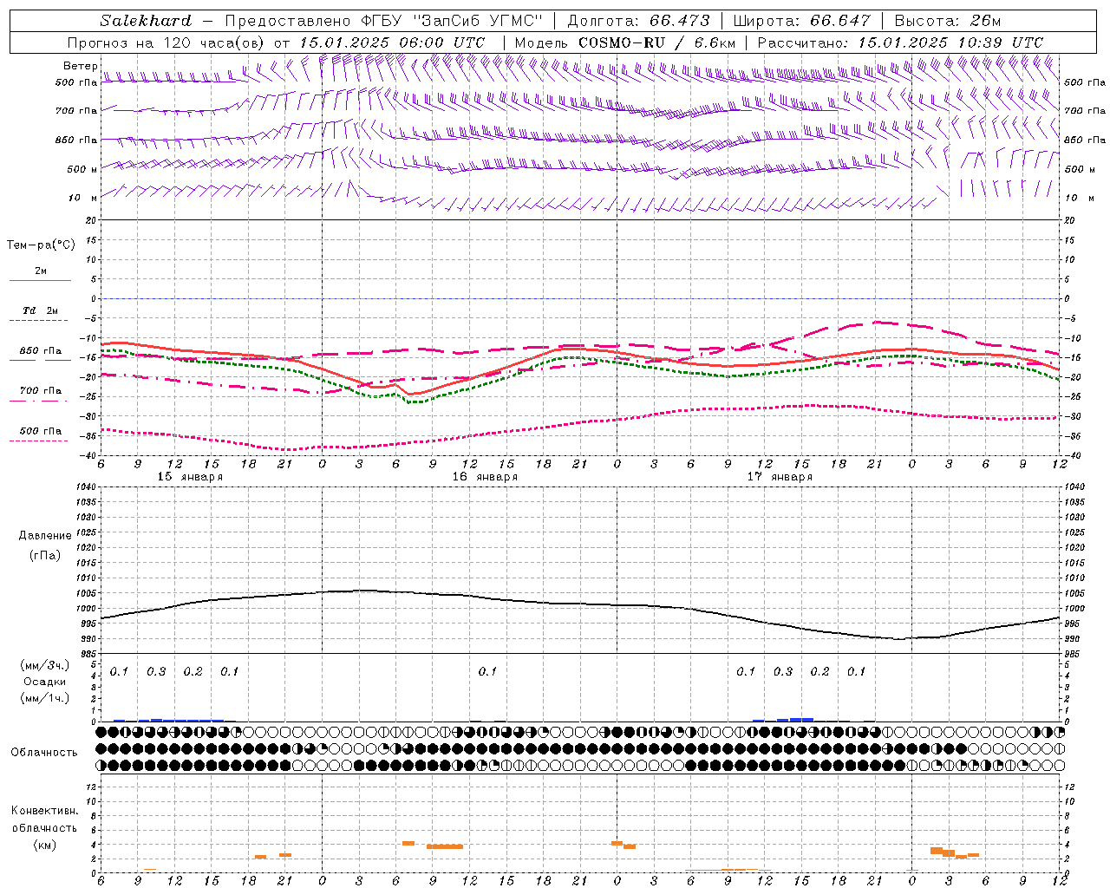Click the 'ФГБУ "ЗапСиб УГМС"' provider text
Screen dimensions: 1110x888
tap(451, 21)
